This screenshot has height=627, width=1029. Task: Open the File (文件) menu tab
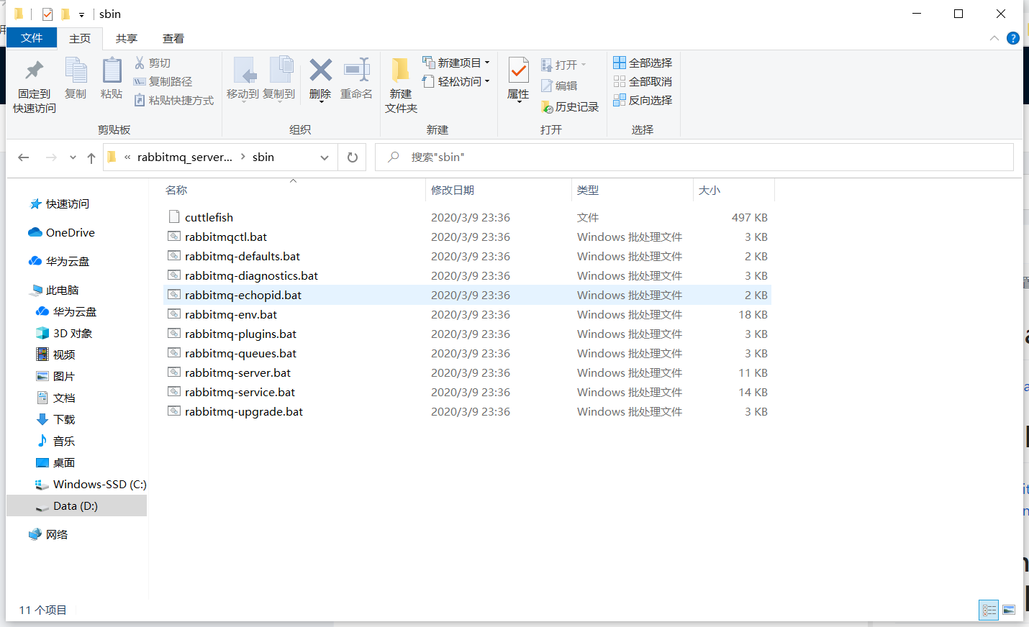[x=32, y=37]
